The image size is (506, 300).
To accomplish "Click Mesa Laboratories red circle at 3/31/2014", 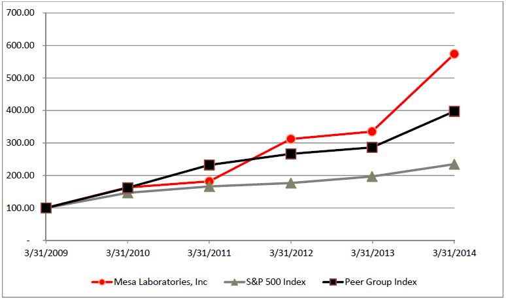I will [x=454, y=54].
